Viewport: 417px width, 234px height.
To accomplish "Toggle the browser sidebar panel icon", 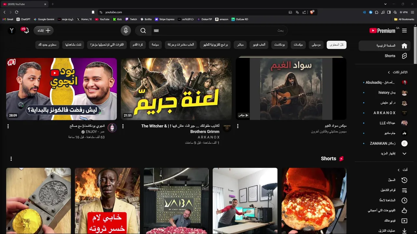I will click(389, 12).
